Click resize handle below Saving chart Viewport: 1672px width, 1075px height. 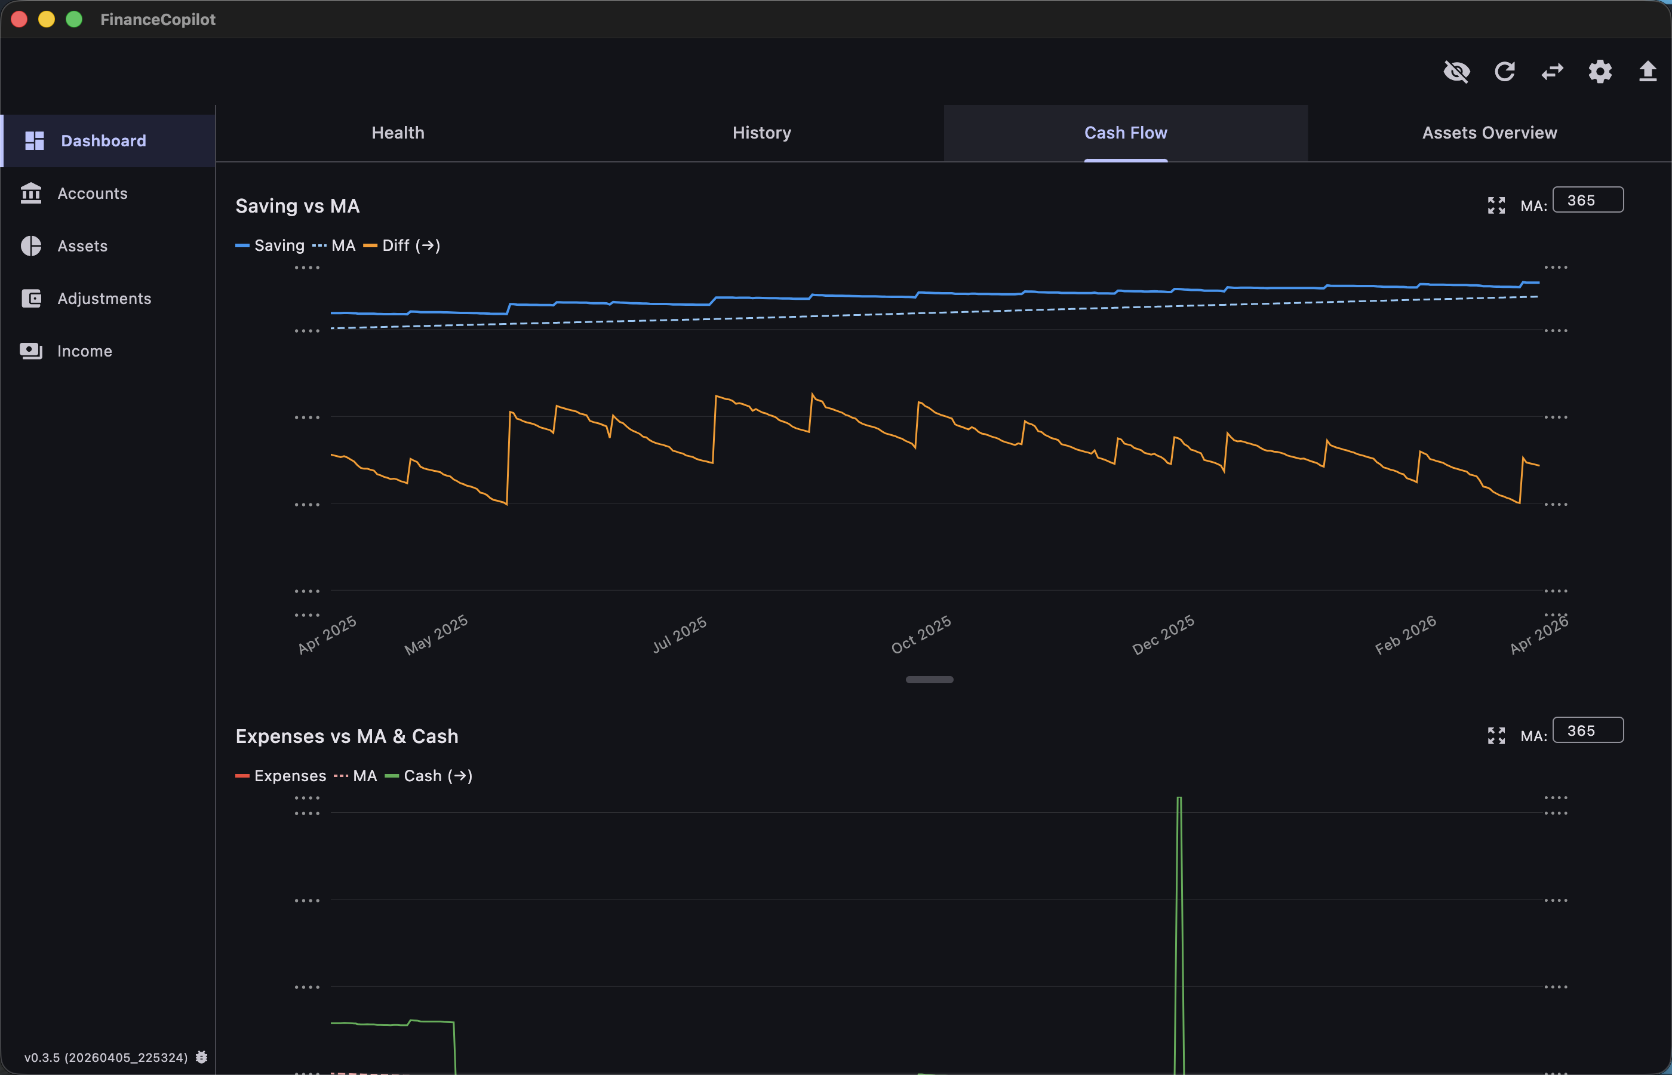pyautogui.click(x=929, y=679)
